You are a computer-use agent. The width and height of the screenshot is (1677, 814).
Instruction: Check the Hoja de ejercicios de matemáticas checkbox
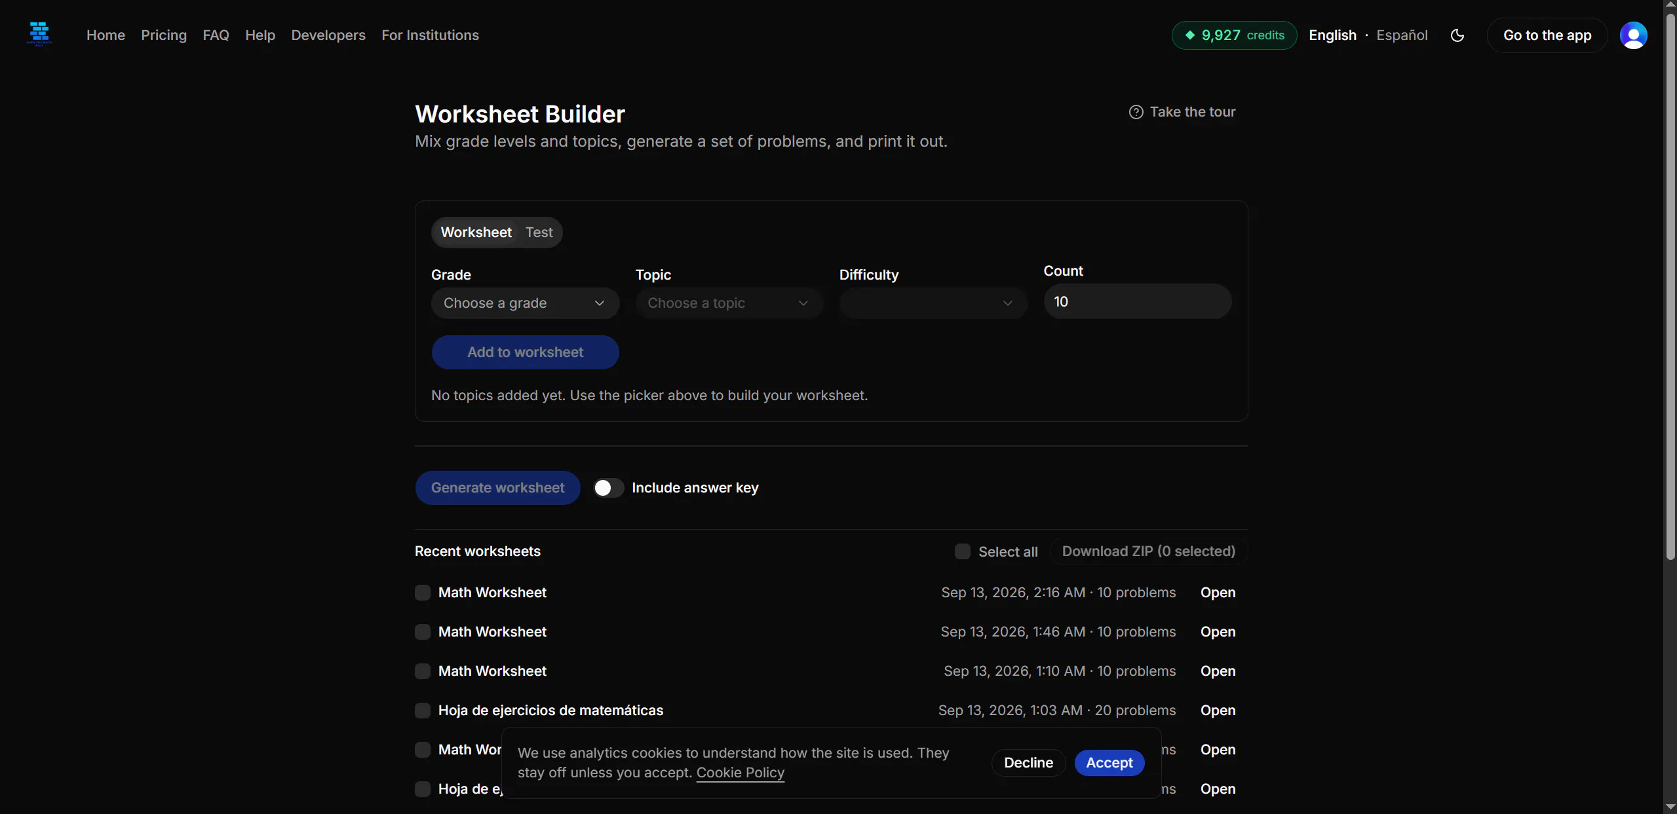(x=423, y=711)
